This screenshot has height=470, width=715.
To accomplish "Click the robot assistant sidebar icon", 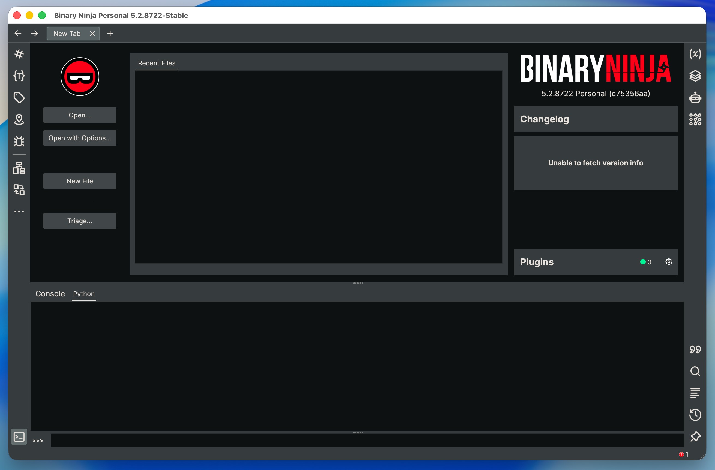I will coord(695,98).
